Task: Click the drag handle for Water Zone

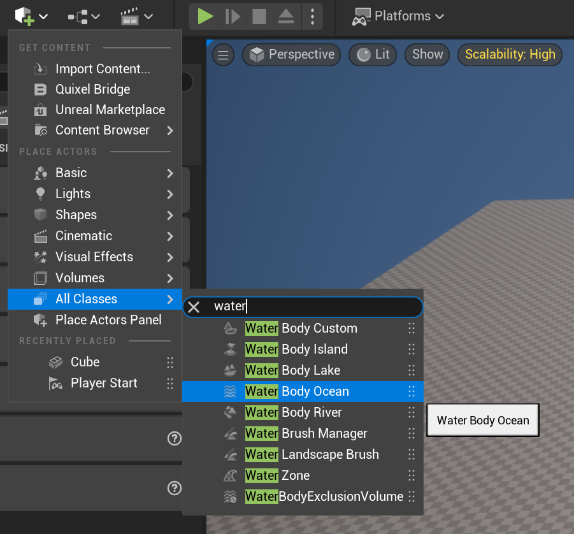Action: pos(412,475)
